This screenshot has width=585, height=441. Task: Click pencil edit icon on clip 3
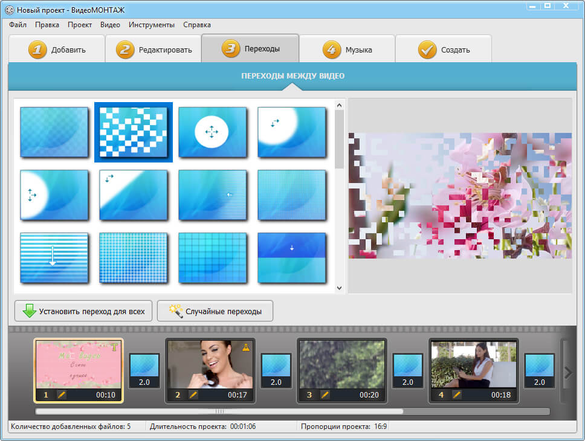(x=325, y=394)
